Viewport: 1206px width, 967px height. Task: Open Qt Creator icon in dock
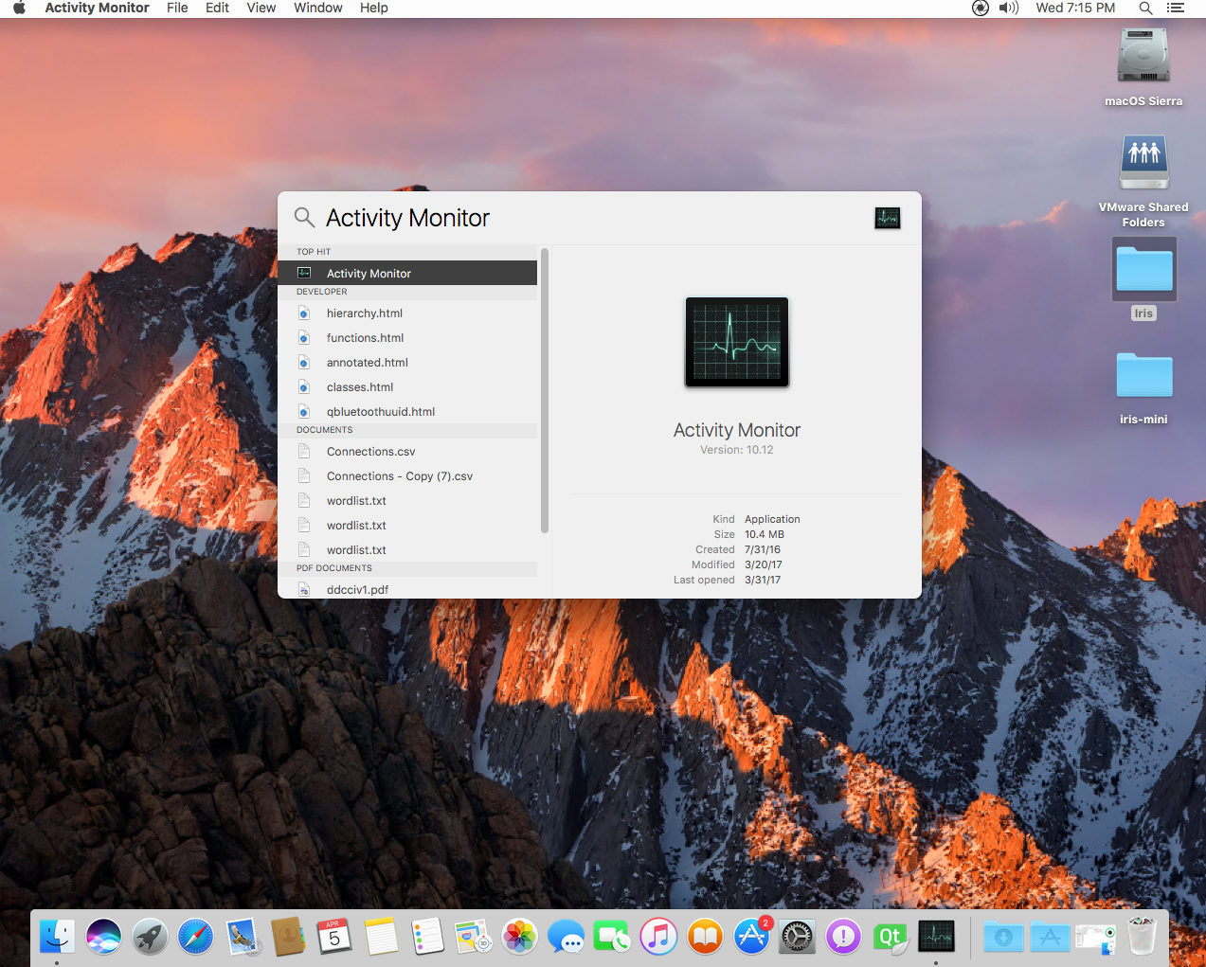[891, 937]
